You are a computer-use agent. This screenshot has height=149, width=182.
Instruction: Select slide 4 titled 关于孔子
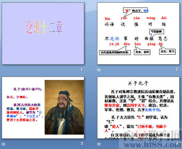tap(138, 108)
